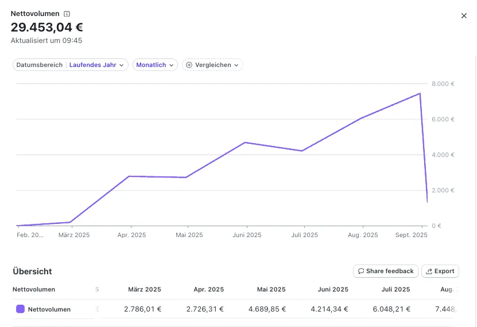This screenshot has width=477, height=327.
Task: Click the Export arrow icon
Action: pyautogui.click(x=429, y=271)
